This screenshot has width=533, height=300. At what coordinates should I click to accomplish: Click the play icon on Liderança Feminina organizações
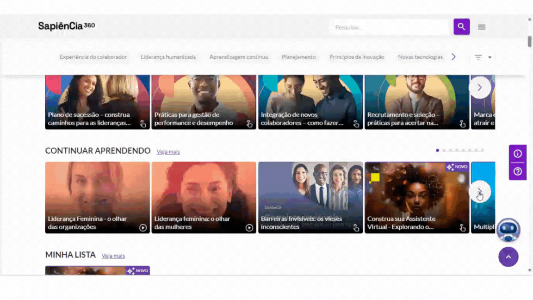[143, 228]
